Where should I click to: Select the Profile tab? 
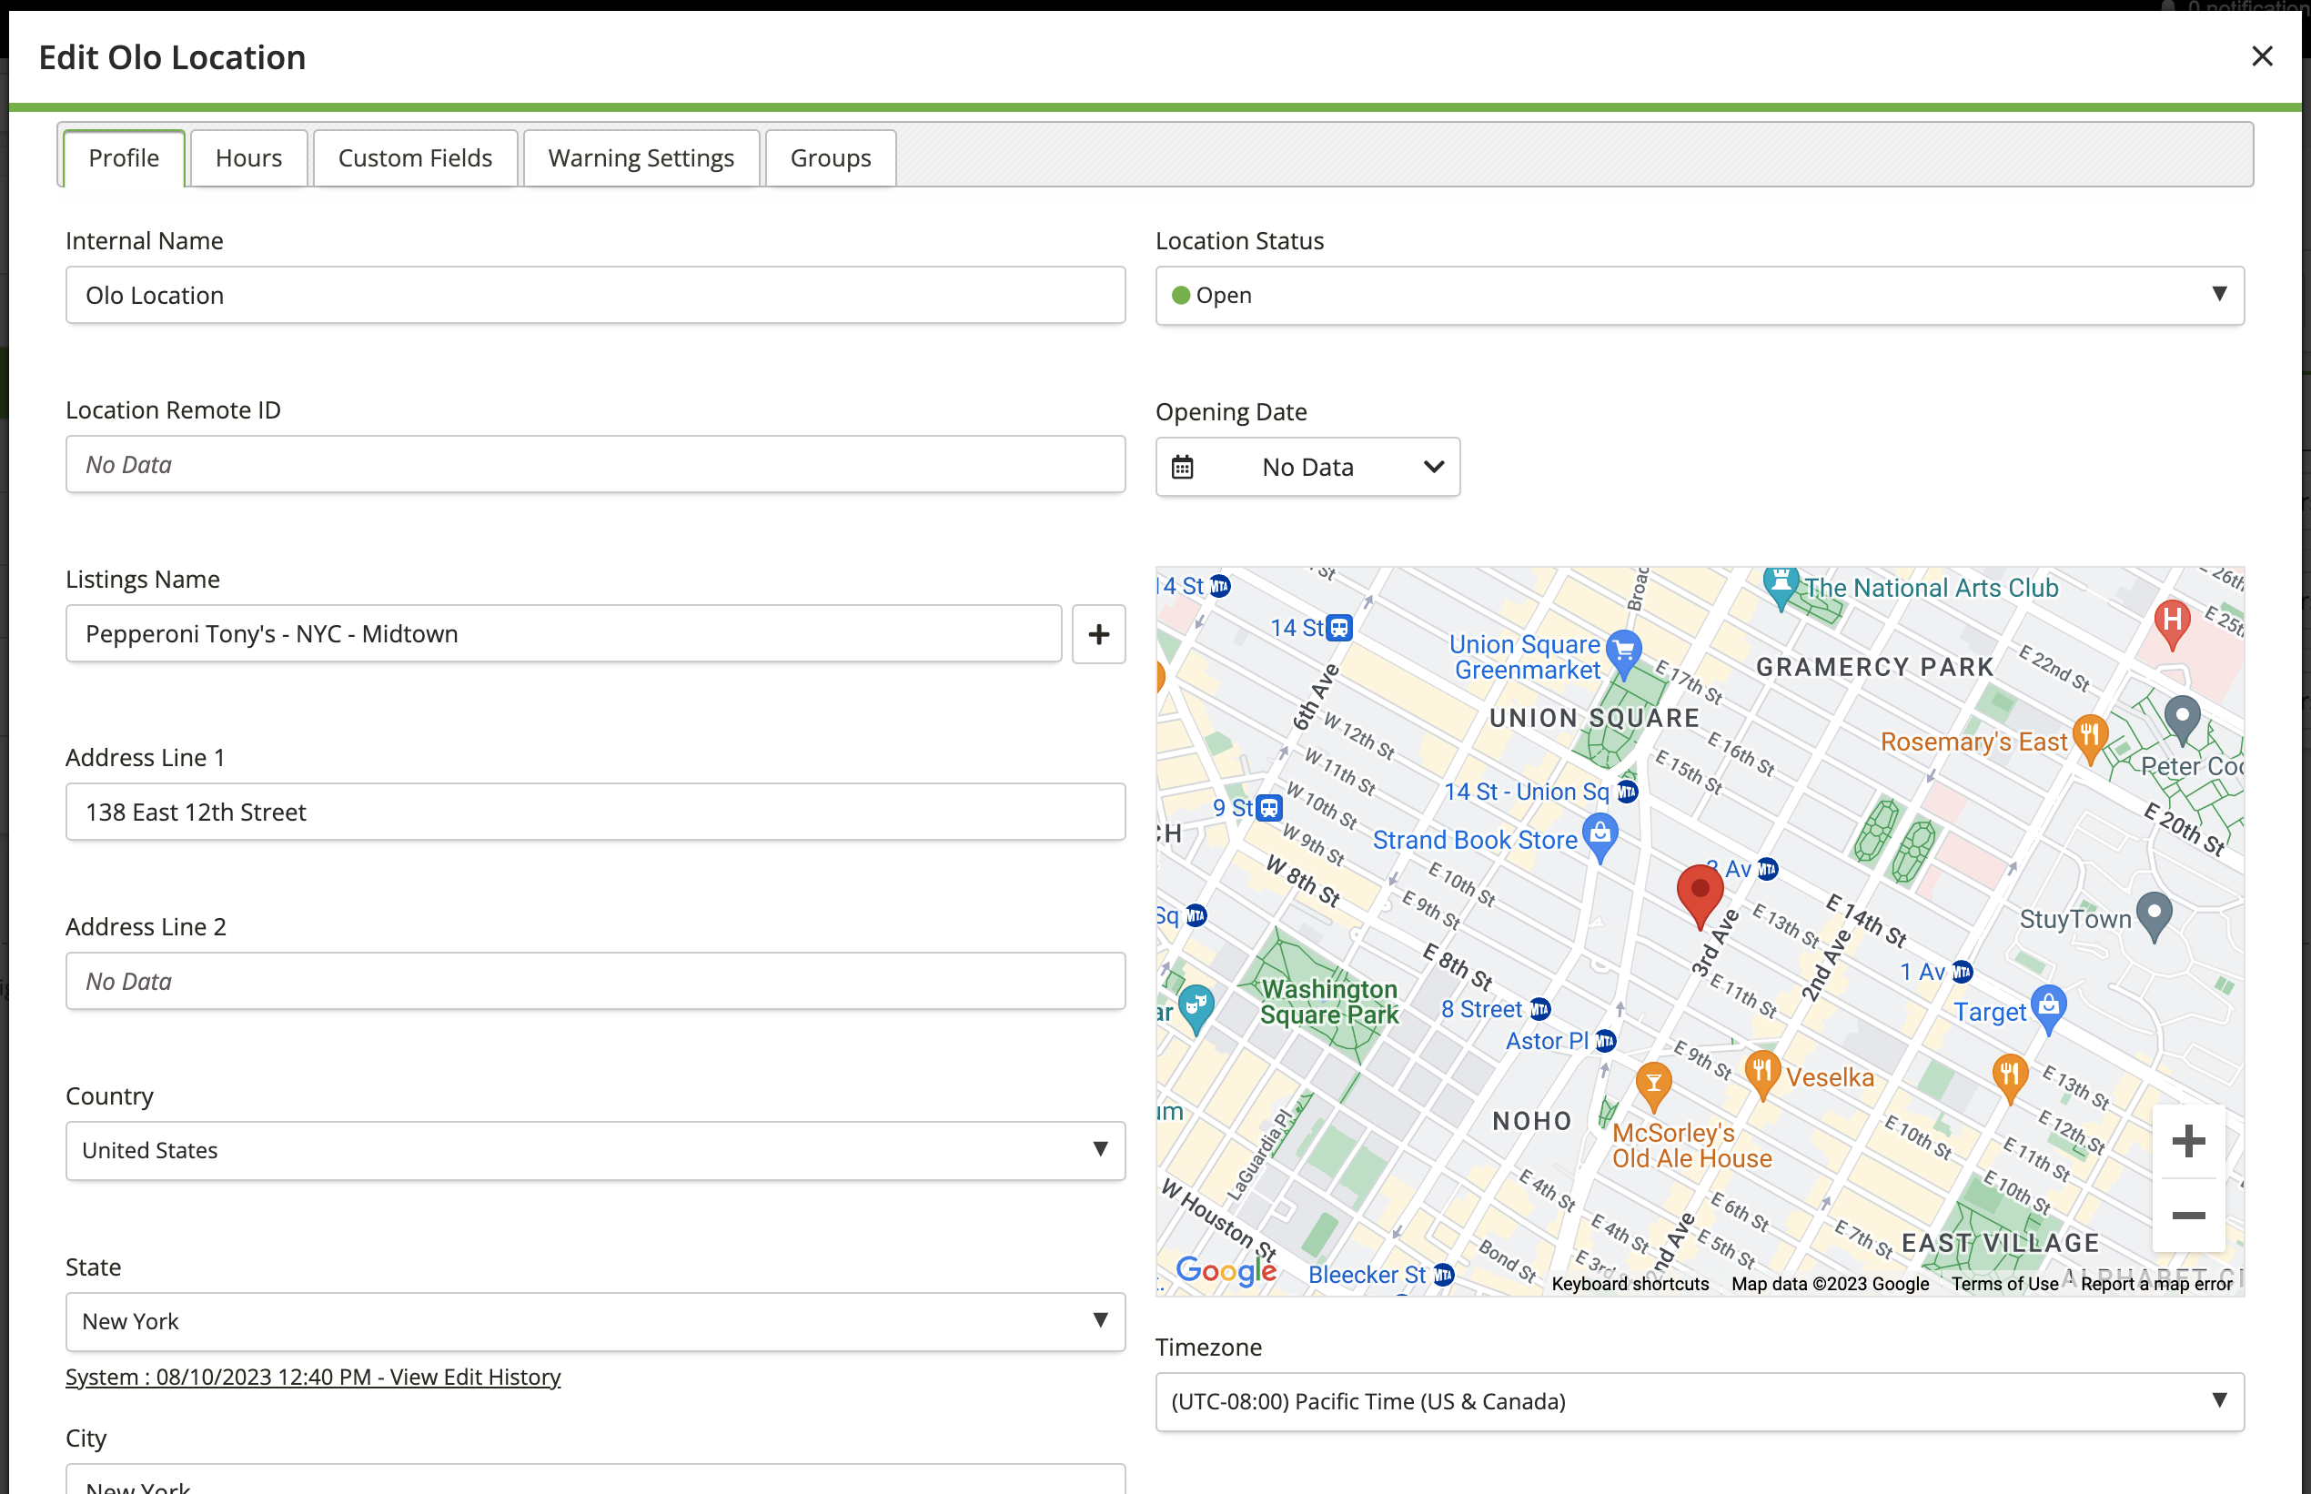[123, 157]
